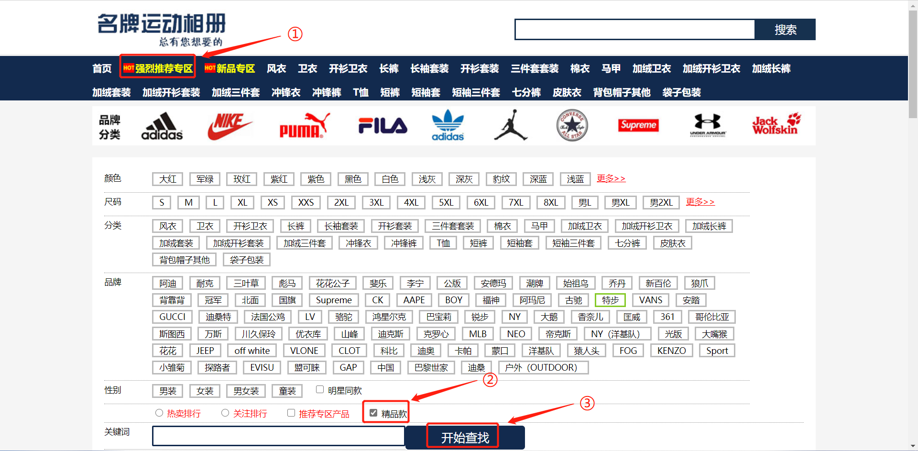
Task: Select the 女装 gender filter
Action: click(x=205, y=391)
